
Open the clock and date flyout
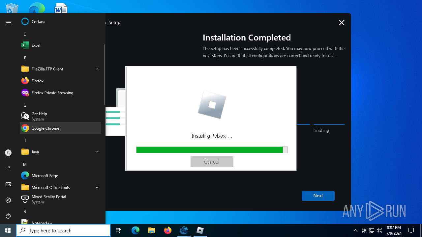pos(394,230)
